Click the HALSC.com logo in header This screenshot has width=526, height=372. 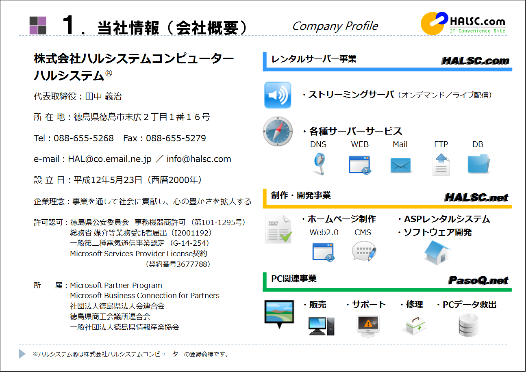click(463, 23)
